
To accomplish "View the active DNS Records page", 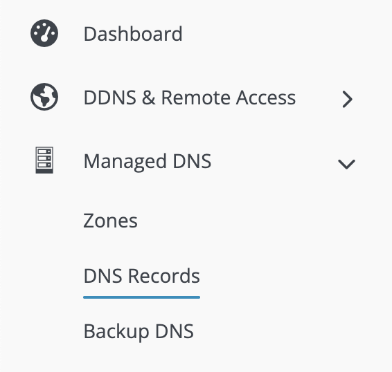I will (142, 276).
